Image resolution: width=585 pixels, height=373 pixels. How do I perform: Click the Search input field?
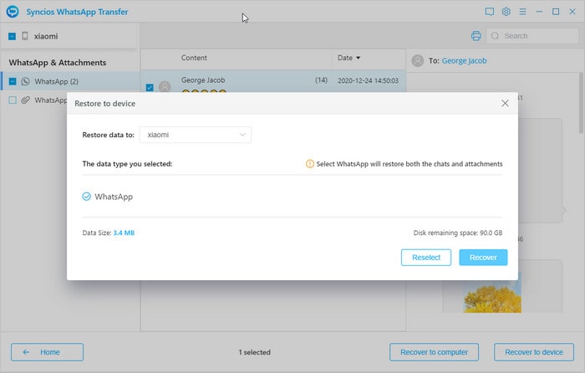(x=532, y=36)
